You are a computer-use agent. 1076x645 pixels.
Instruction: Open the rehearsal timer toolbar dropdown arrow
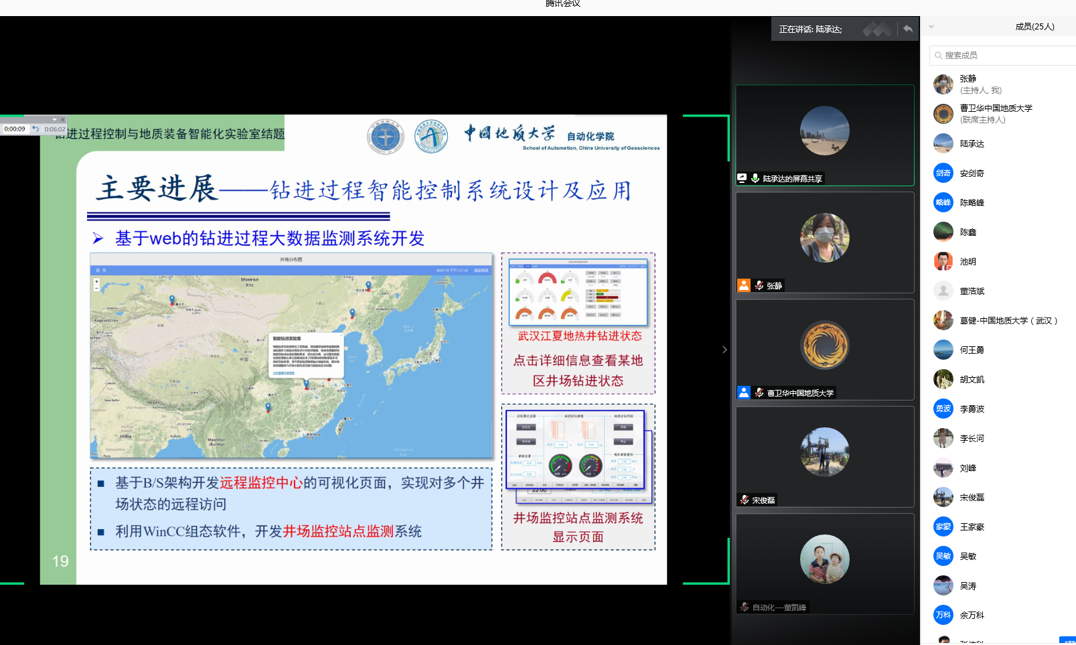[54, 119]
